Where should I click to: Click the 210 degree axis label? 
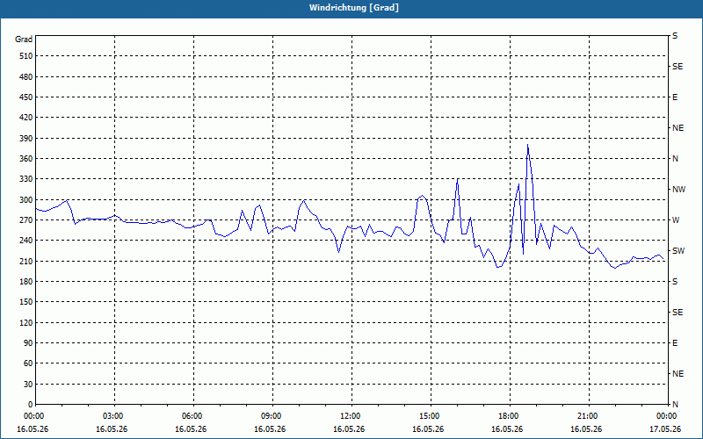pos(25,261)
